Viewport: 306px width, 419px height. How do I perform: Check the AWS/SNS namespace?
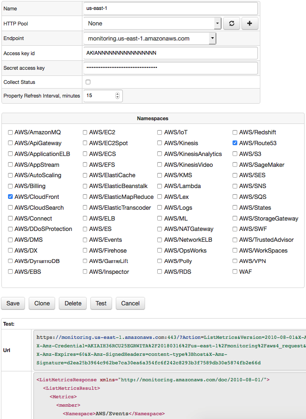tap(235, 186)
